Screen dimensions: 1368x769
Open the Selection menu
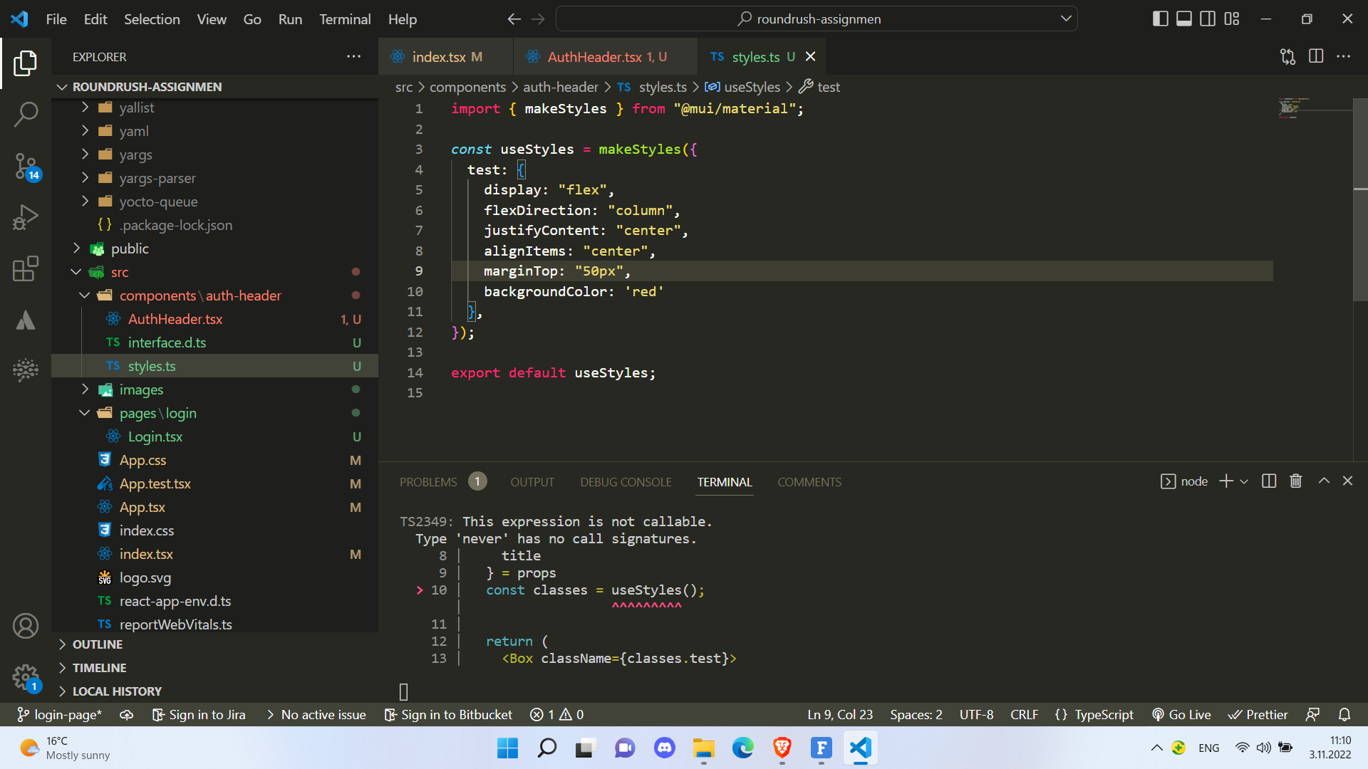[152, 19]
